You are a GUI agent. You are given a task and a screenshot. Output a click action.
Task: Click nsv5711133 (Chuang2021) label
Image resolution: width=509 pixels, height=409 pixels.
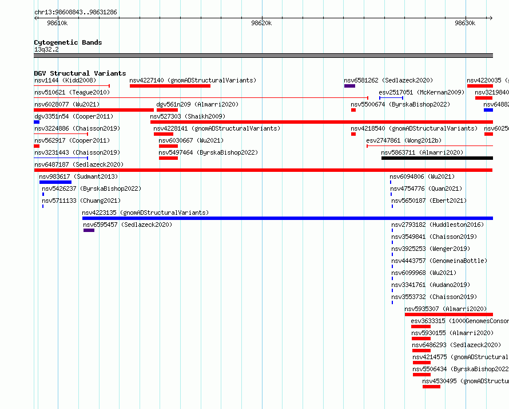coord(81,200)
